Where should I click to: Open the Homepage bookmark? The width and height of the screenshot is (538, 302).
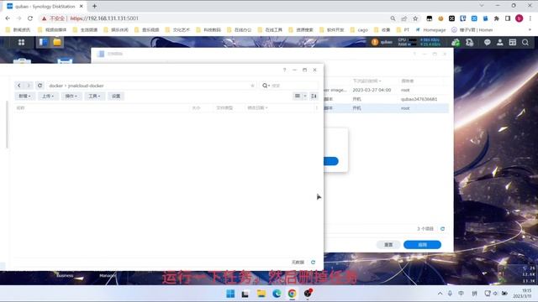click(x=431, y=30)
